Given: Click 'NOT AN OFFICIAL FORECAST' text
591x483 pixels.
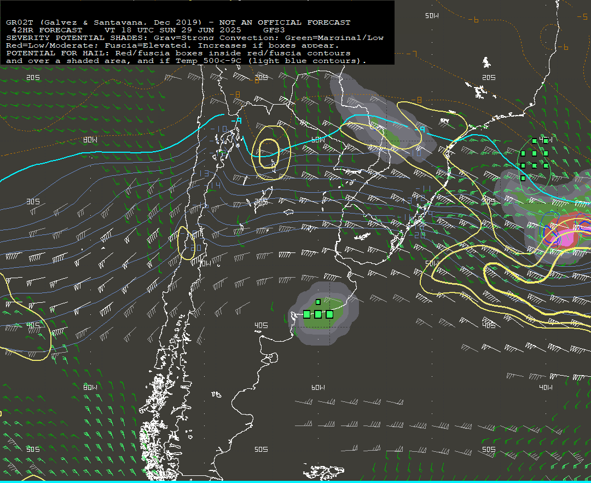Looking at the screenshot, I should (x=285, y=22).
